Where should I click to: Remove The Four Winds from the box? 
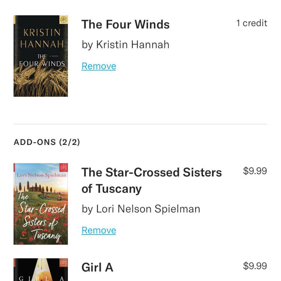99,66
